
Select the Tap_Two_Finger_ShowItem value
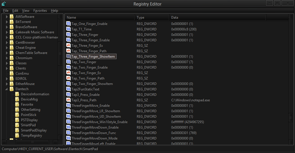pyautogui.click(x=92, y=84)
